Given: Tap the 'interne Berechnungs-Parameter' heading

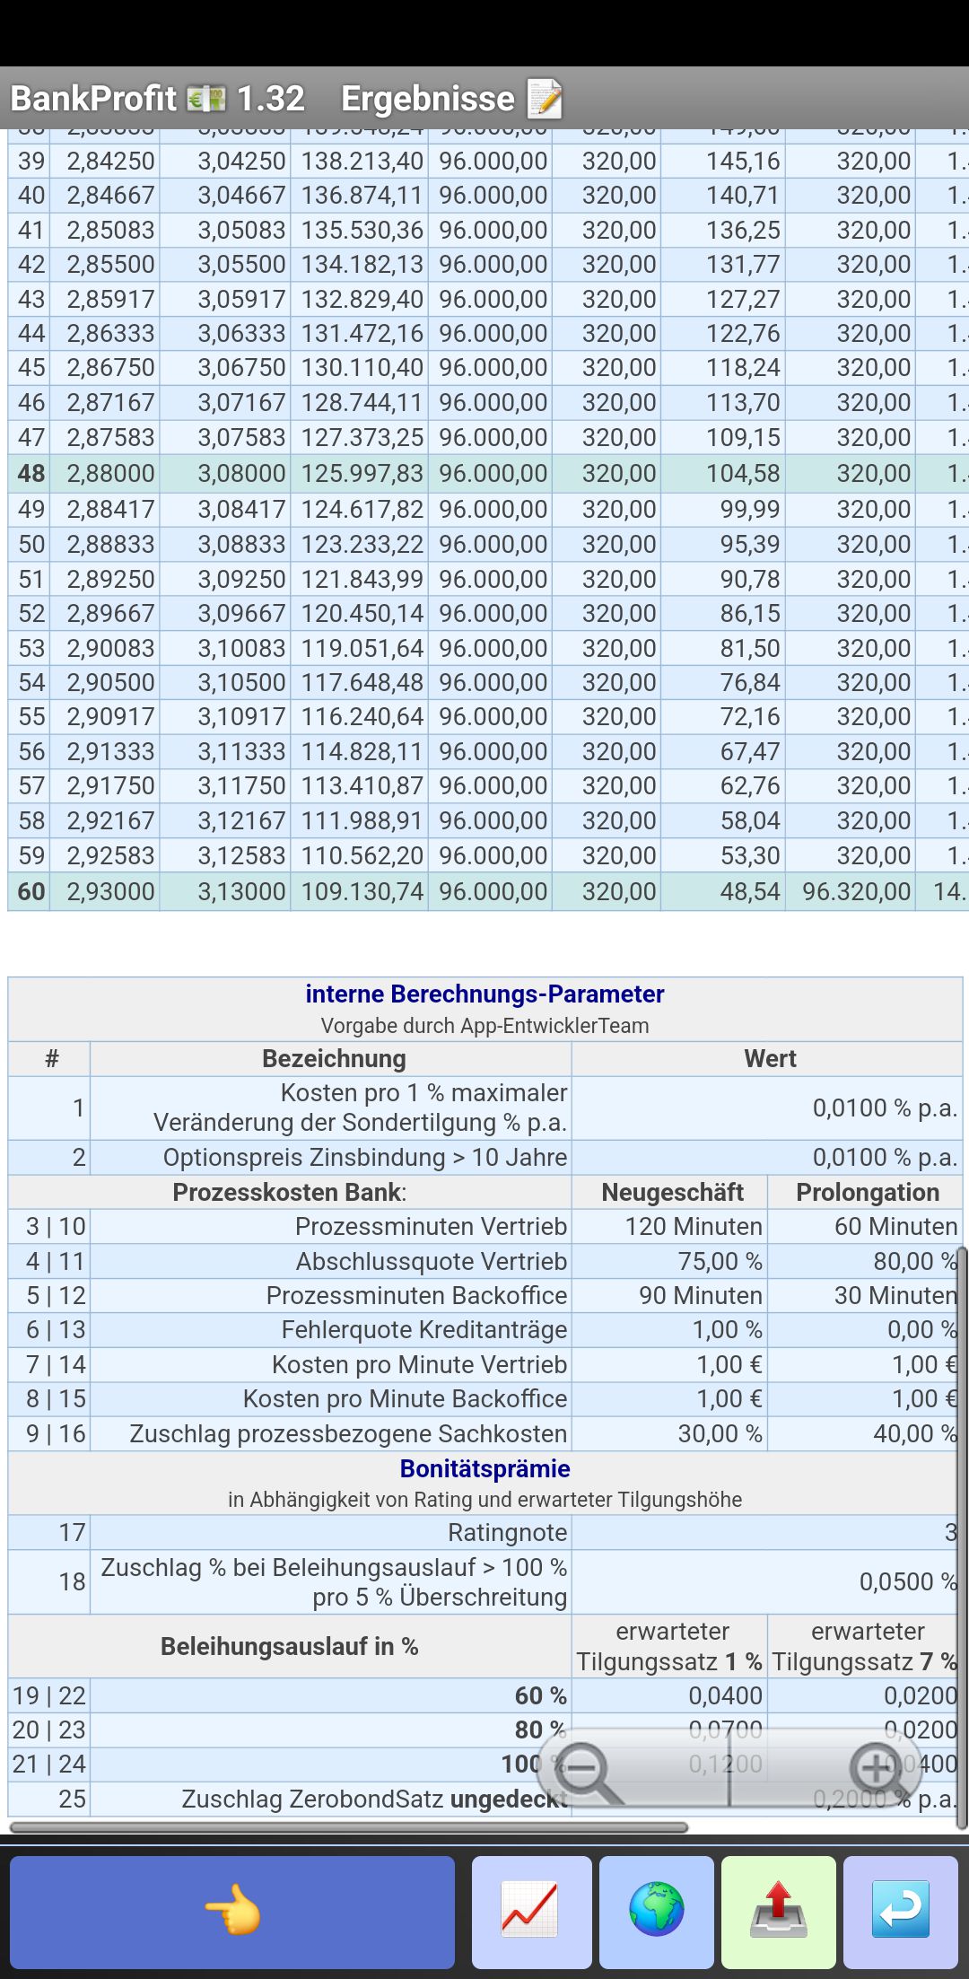Looking at the screenshot, I should [x=484, y=994].
